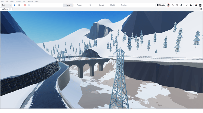Open the feedback comment icon
The height and width of the screenshot is (113, 203).
point(177,5)
